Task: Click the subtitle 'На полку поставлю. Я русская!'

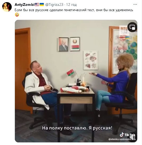Action: point(77,128)
